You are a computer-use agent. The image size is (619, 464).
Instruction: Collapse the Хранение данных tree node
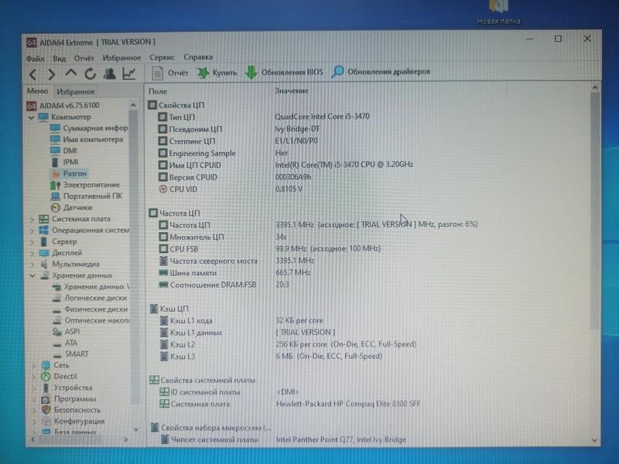pyautogui.click(x=32, y=276)
